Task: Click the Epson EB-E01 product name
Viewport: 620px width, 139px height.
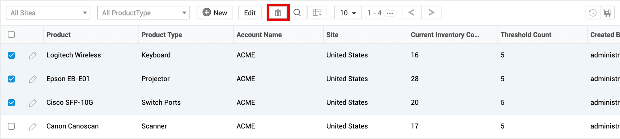Action: tap(68, 79)
